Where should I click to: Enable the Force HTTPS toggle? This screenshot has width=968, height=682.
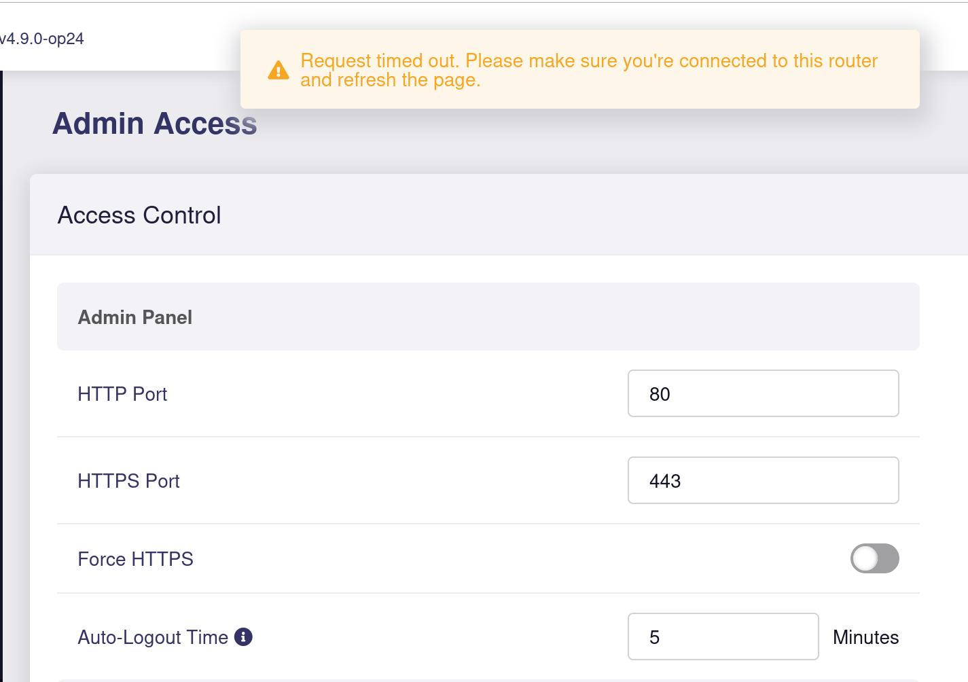click(874, 558)
